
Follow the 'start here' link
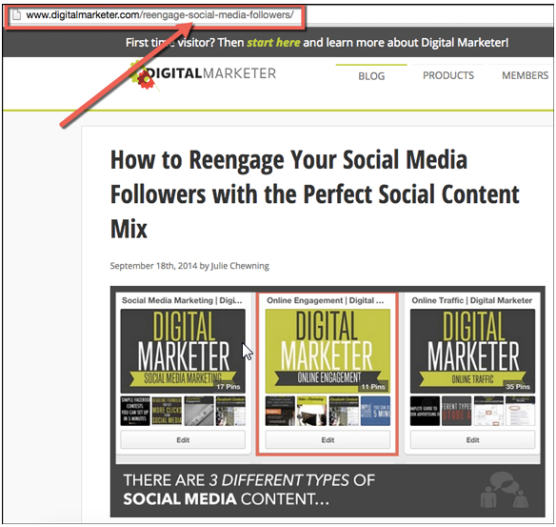point(273,43)
